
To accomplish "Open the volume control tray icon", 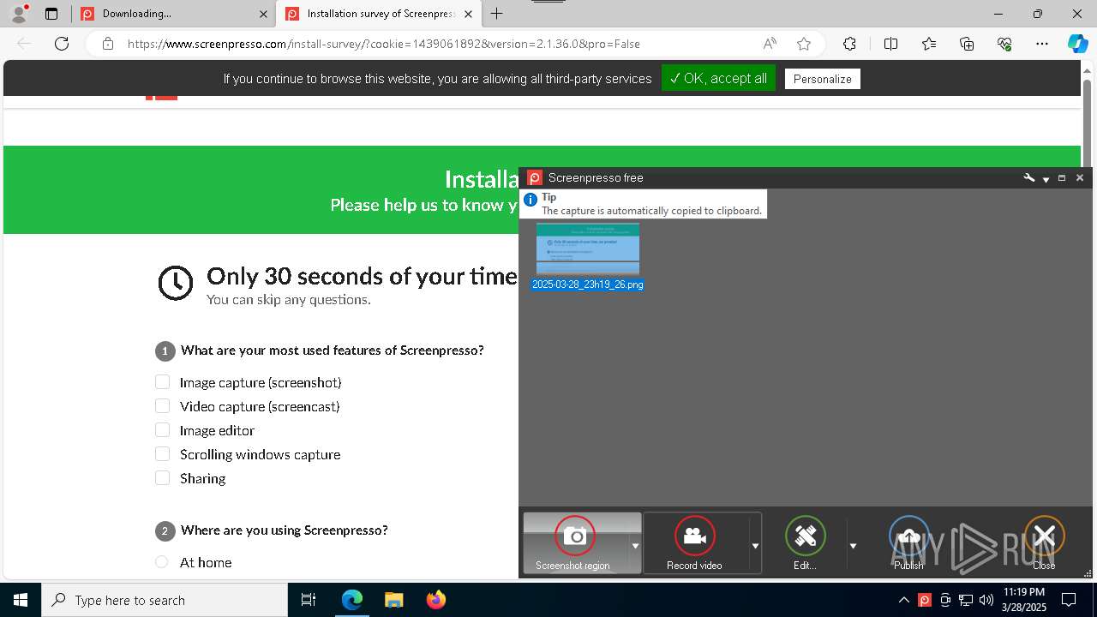I will tap(986, 600).
